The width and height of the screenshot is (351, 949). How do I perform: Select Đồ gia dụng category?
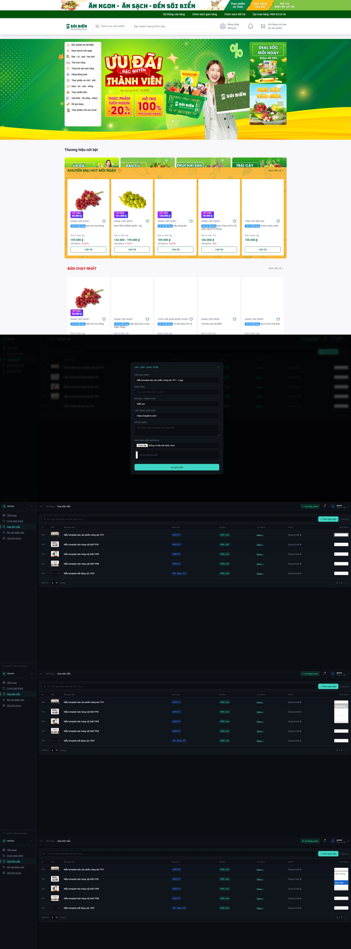click(x=77, y=104)
